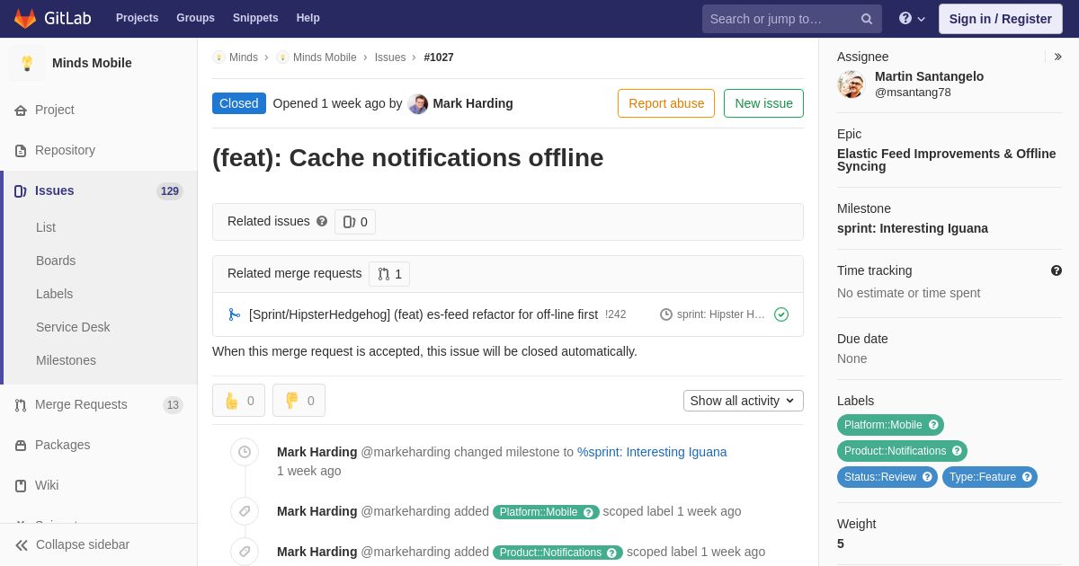Click the sprint milestone clock icon
Image resolution: width=1079 pixels, height=566 pixels.
pyautogui.click(x=666, y=314)
